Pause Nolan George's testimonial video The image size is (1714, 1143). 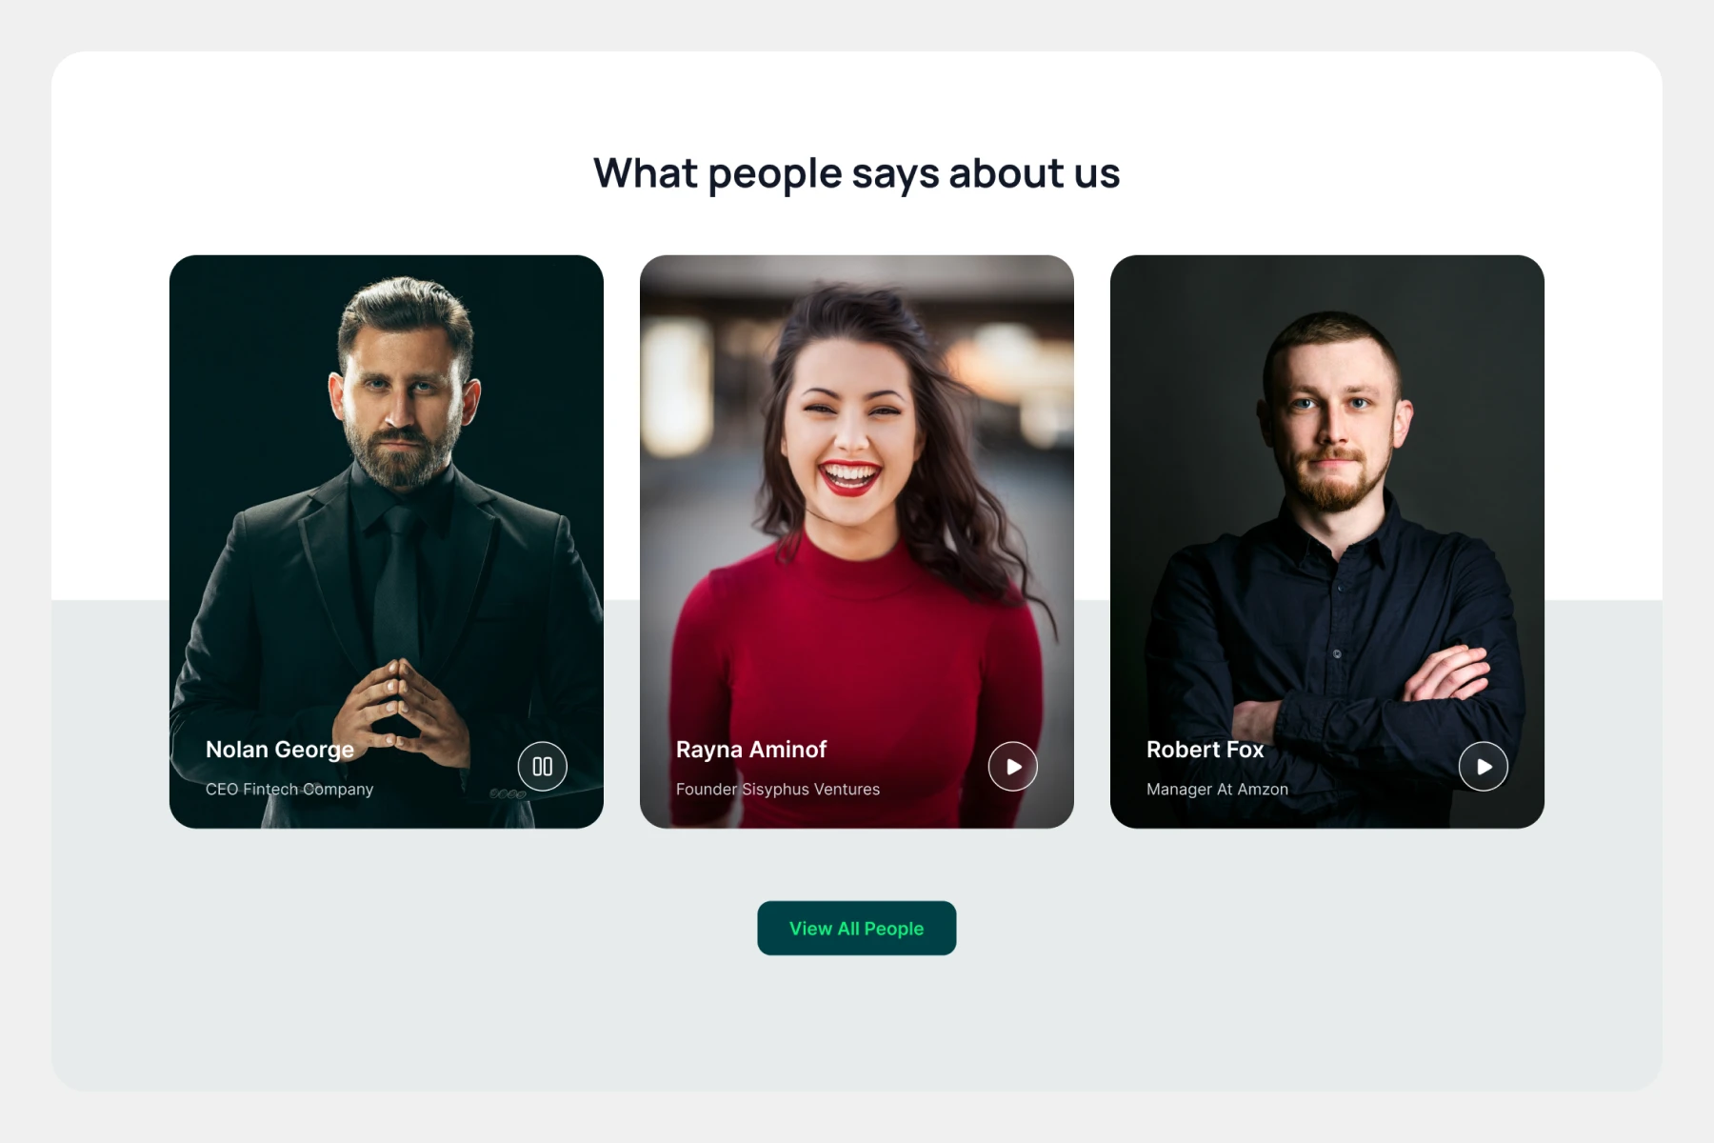tap(542, 767)
